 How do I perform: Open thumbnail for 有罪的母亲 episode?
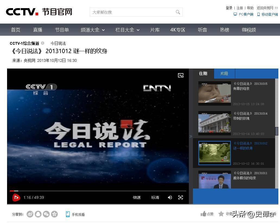pos(214,93)
